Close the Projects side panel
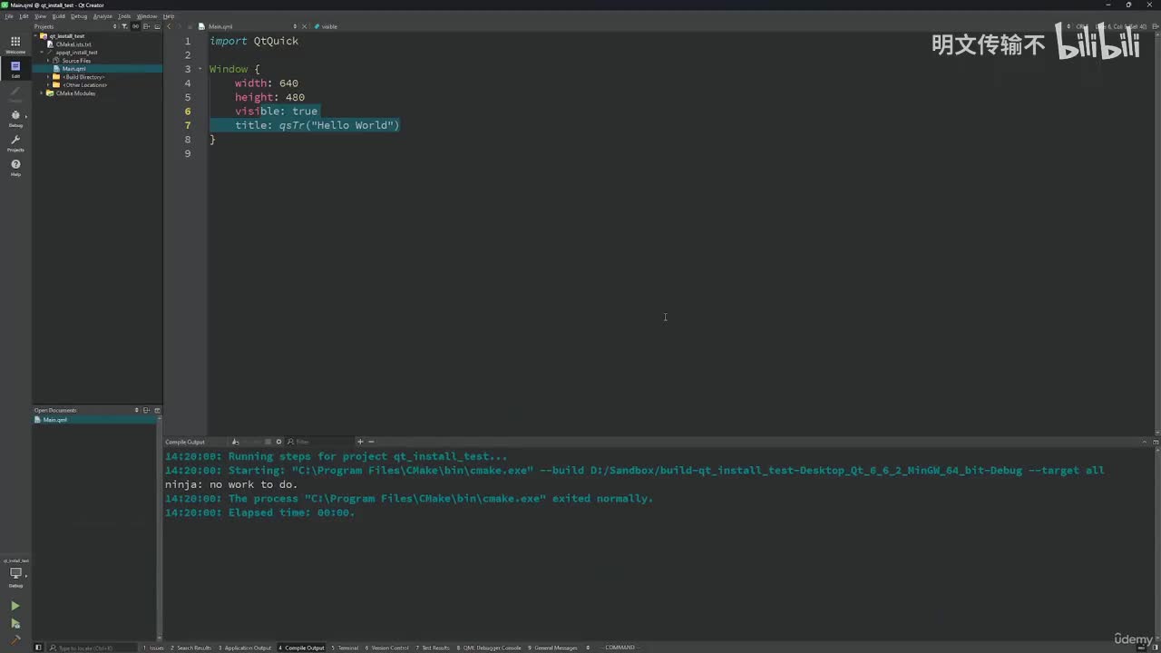 [x=157, y=26]
